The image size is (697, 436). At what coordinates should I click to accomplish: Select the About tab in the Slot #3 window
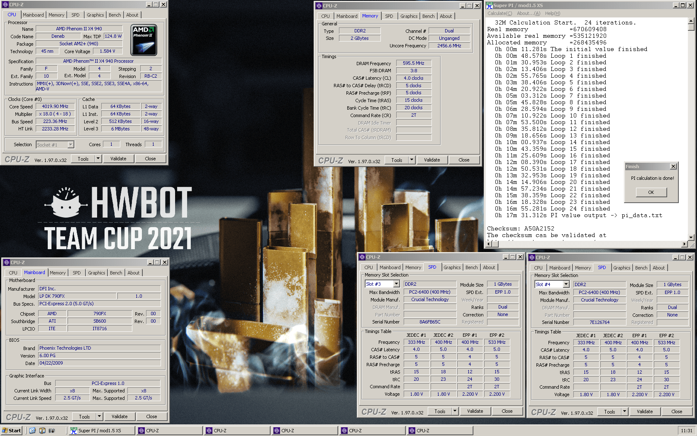(489, 267)
